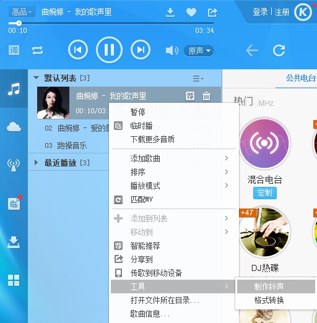Toggle the lyrics (词) display
The image size is (317, 323).
(x=14, y=50)
